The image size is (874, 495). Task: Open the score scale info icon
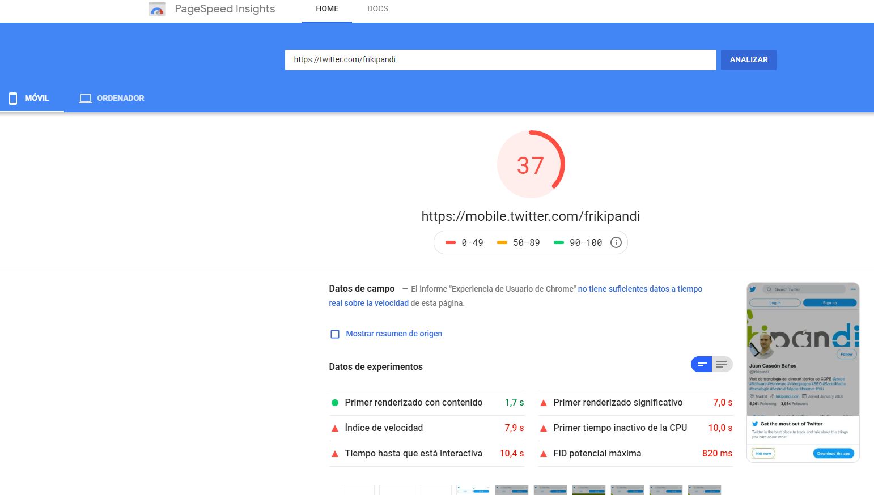click(616, 242)
